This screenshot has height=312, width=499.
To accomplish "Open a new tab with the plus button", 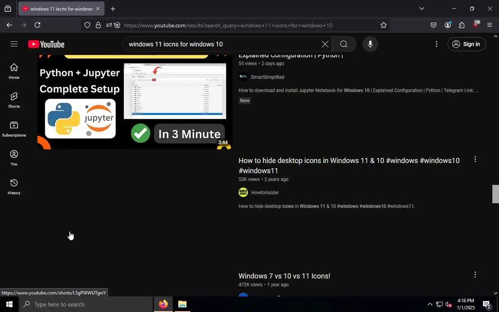I will click(113, 9).
